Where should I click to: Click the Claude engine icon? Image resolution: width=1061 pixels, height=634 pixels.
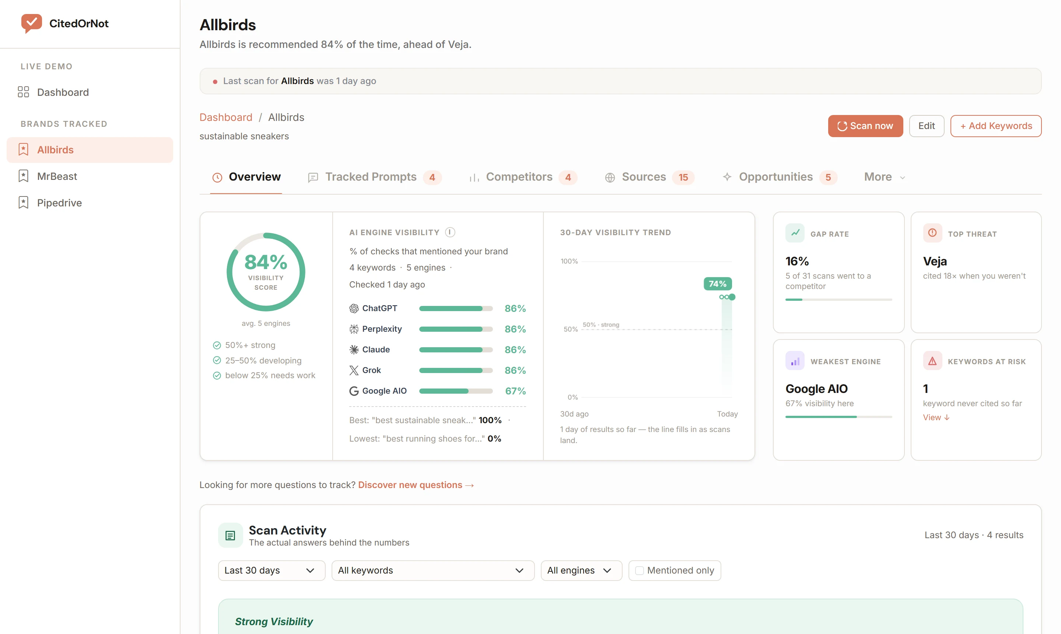tap(354, 349)
